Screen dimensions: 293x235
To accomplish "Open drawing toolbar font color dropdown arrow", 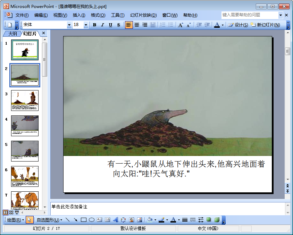I will tap(179, 220).
